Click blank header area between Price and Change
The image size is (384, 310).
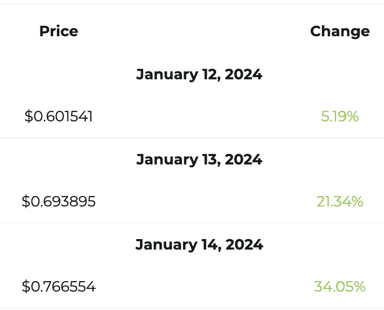pyautogui.click(x=194, y=32)
